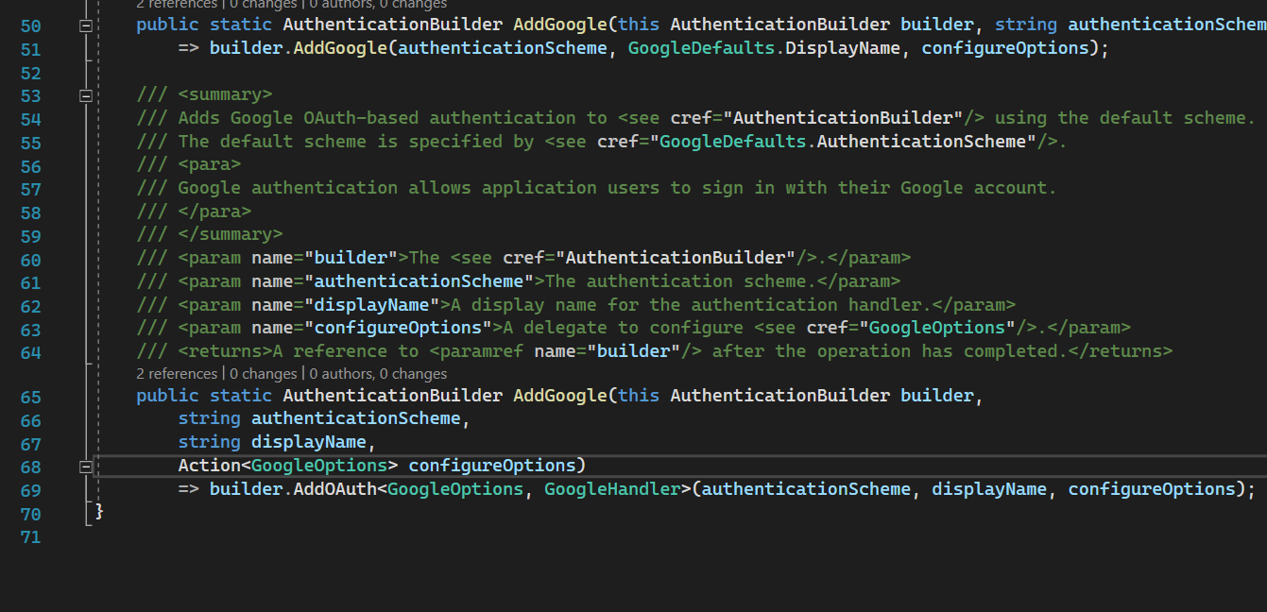Click the "Google authentication allows" comment on line 57

pyautogui.click(x=324, y=188)
